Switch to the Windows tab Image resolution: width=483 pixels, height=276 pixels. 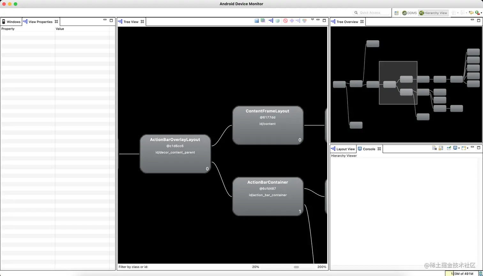pyautogui.click(x=11, y=22)
